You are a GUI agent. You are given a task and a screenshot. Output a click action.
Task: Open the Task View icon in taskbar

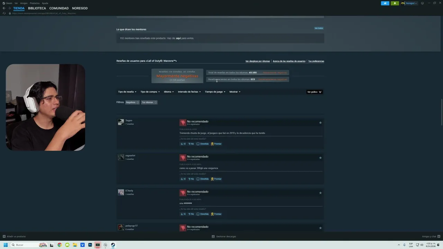pos(52,245)
